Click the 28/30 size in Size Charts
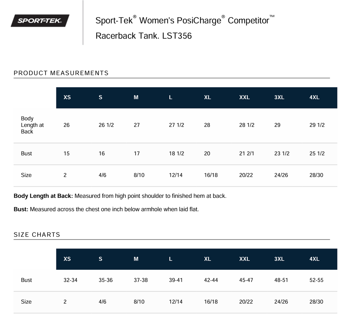The width and height of the screenshot is (348, 322). [316, 302]
